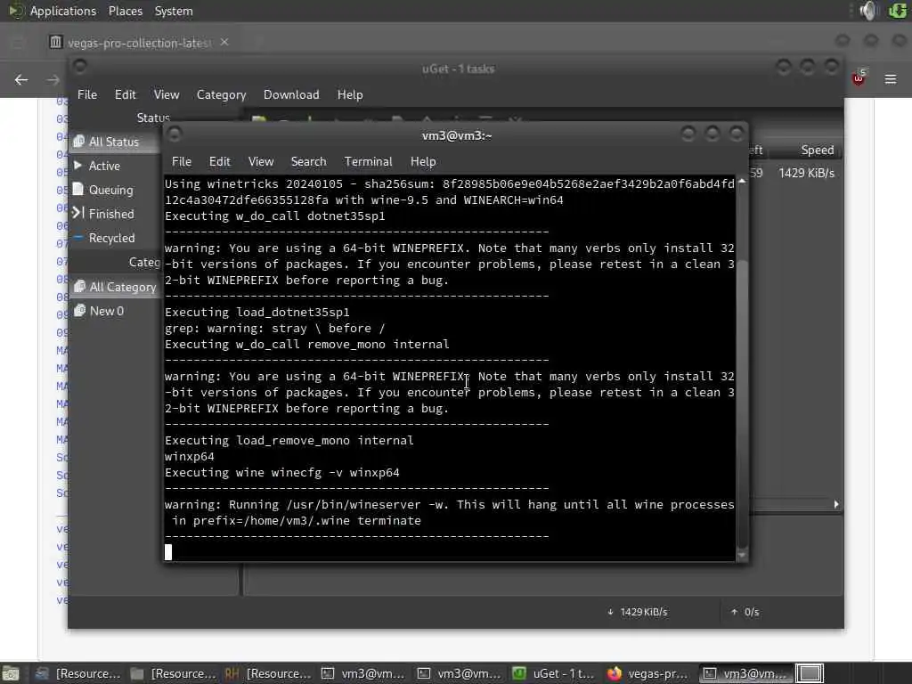Click the browser back arrow button
The width and height of the screenshot is (912, 684).
21,79
